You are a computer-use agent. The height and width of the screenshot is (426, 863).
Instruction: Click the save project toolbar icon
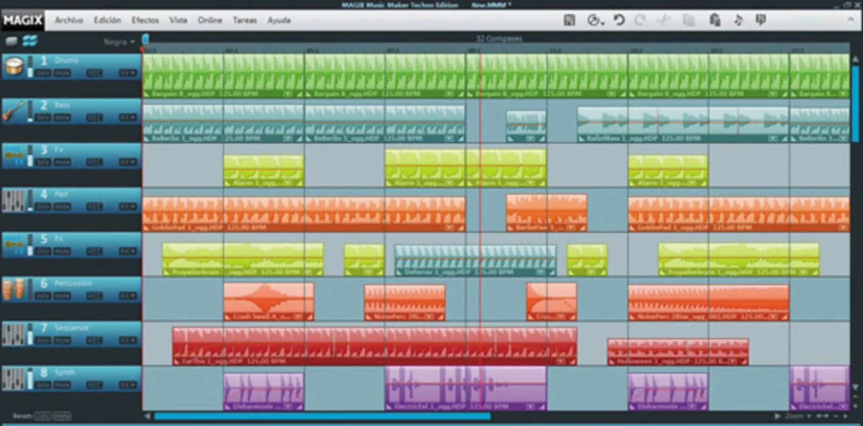click(569, 20)
